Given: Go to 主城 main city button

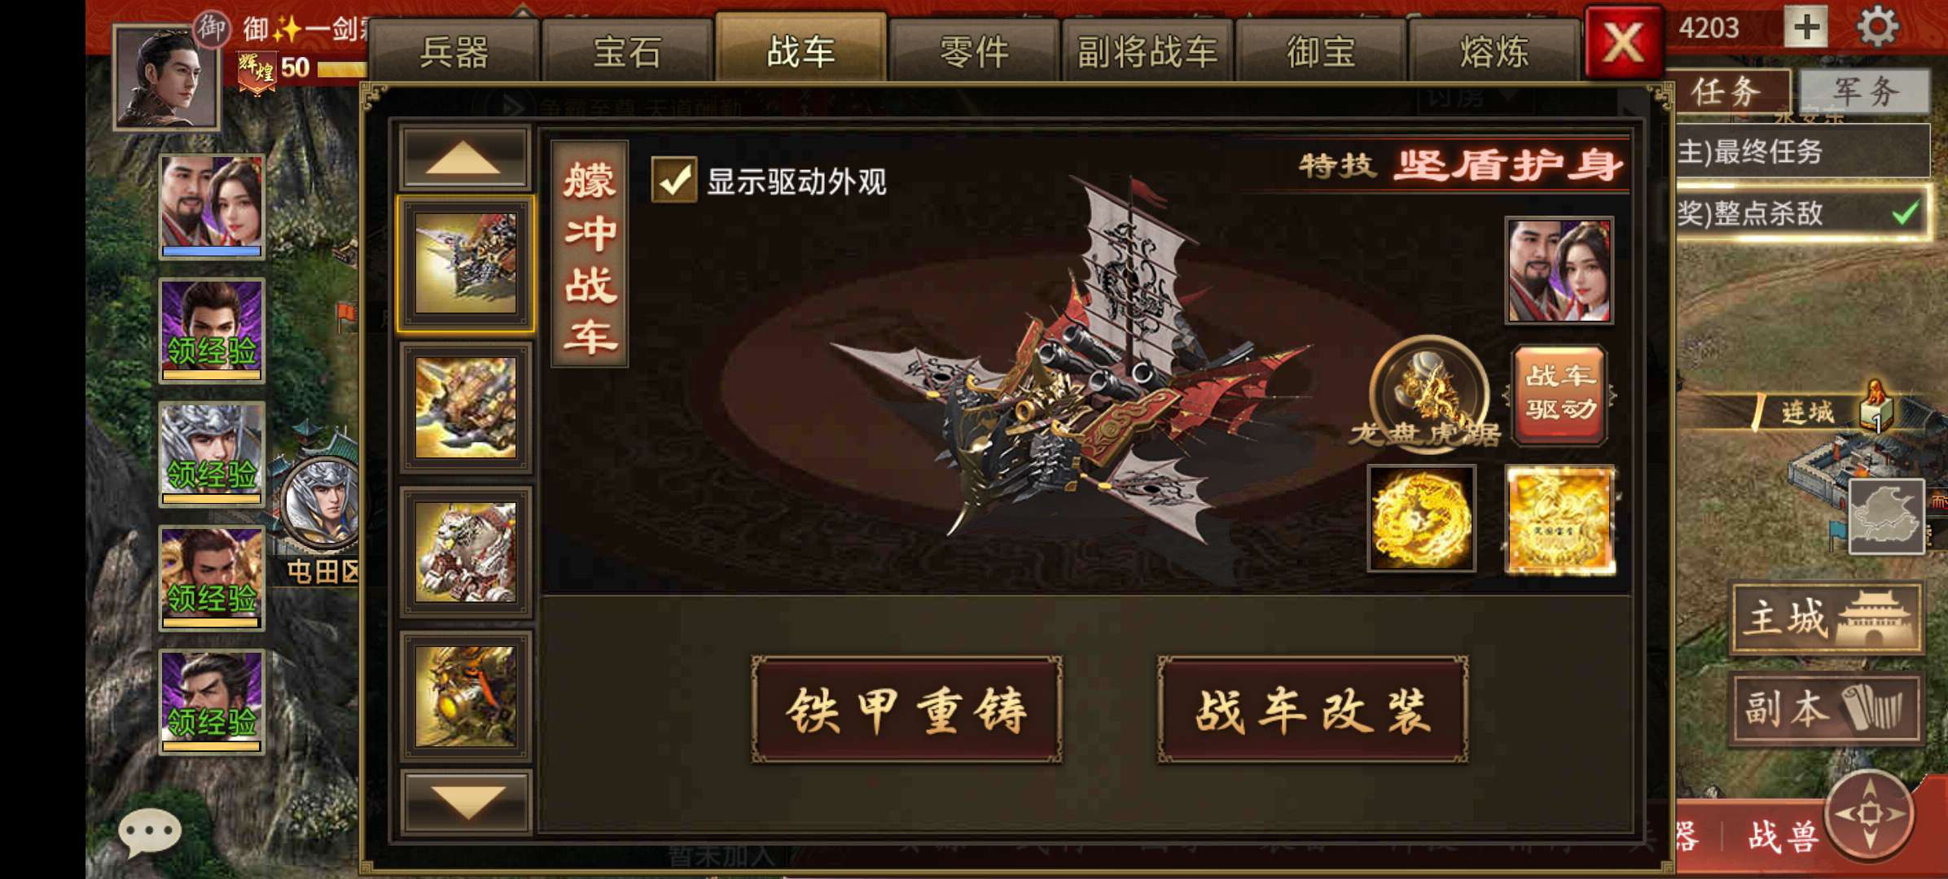Looking at the screenshot, I should [1827, 619].
